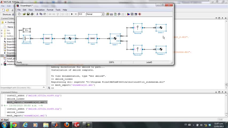Click the icon left of the refresh icon
The width and height of the screenshot is (228, 128).
[x=111, y=14]
